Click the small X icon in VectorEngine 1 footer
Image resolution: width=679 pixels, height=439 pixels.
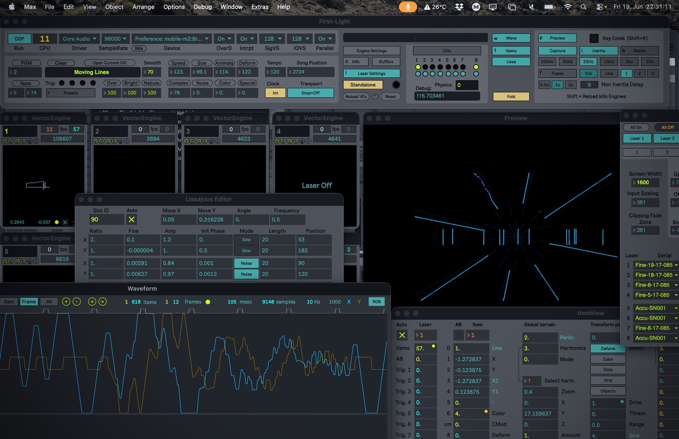click(x=65, y=222)
